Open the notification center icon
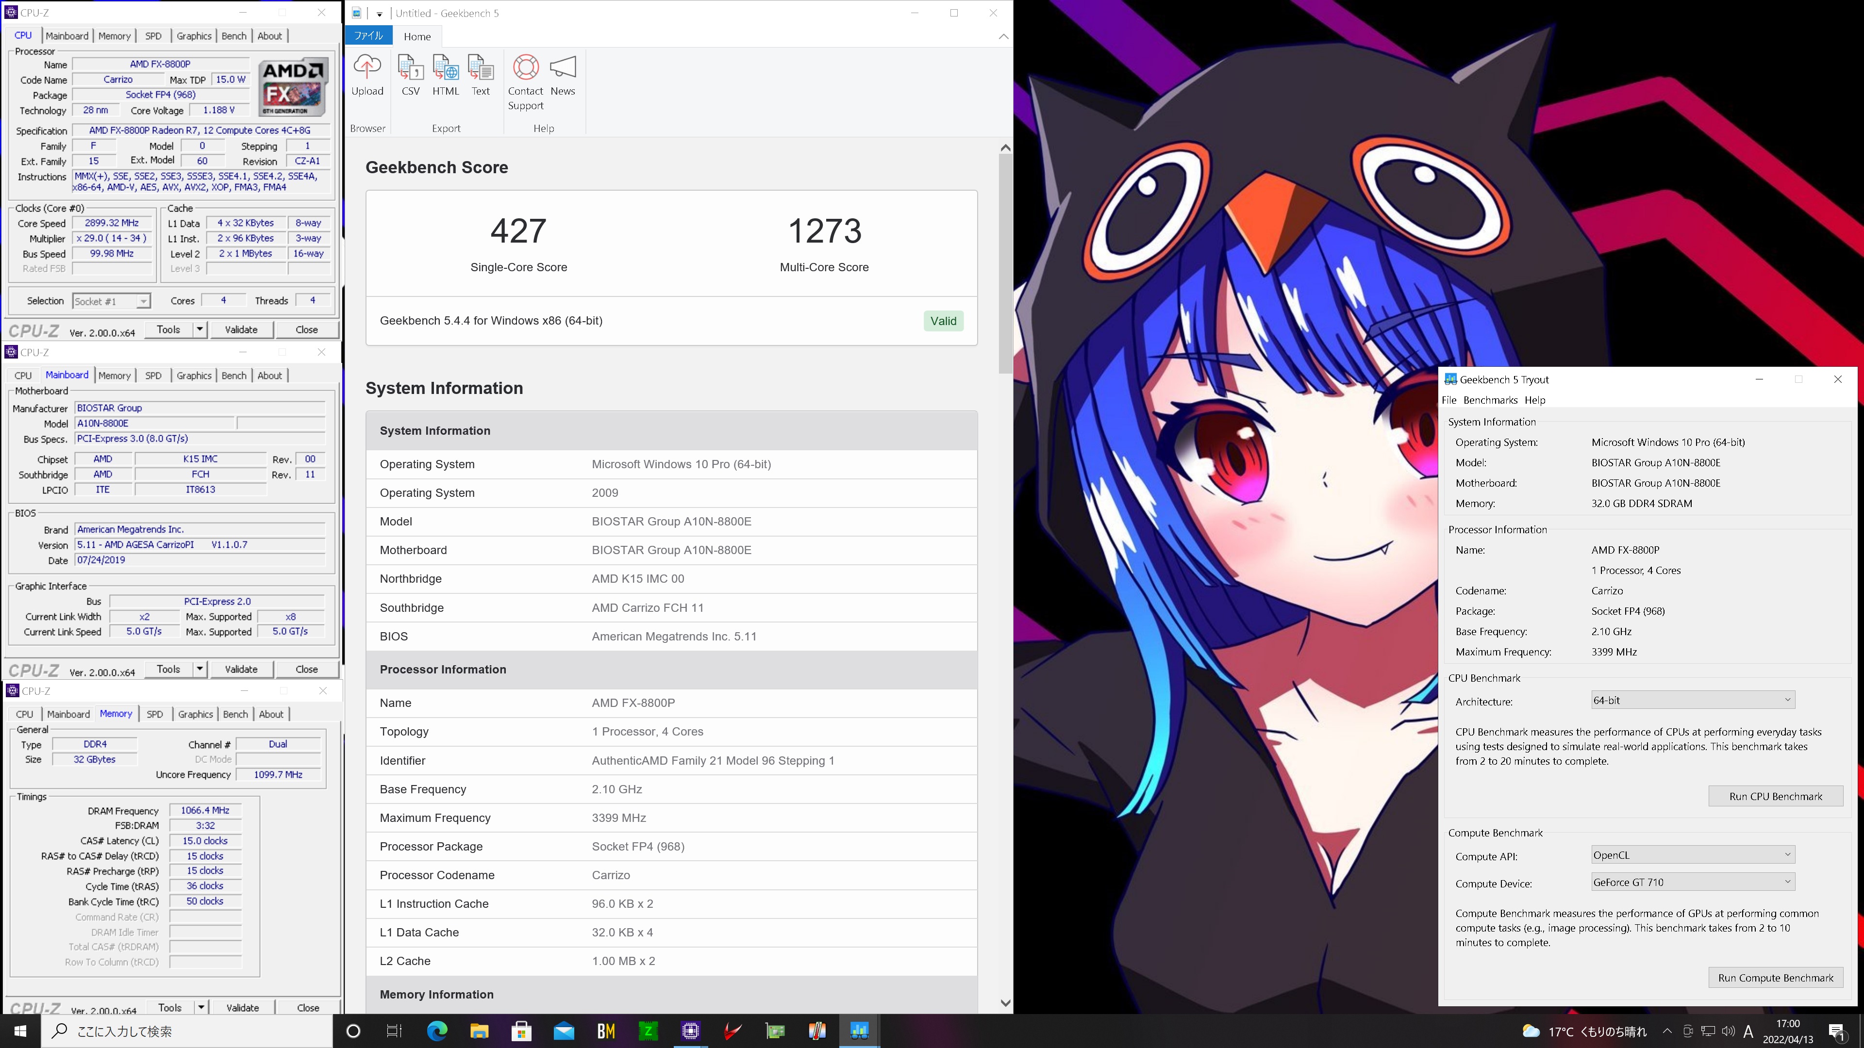This screenshot has height=1048, width=1864. pos(1837,1032)
